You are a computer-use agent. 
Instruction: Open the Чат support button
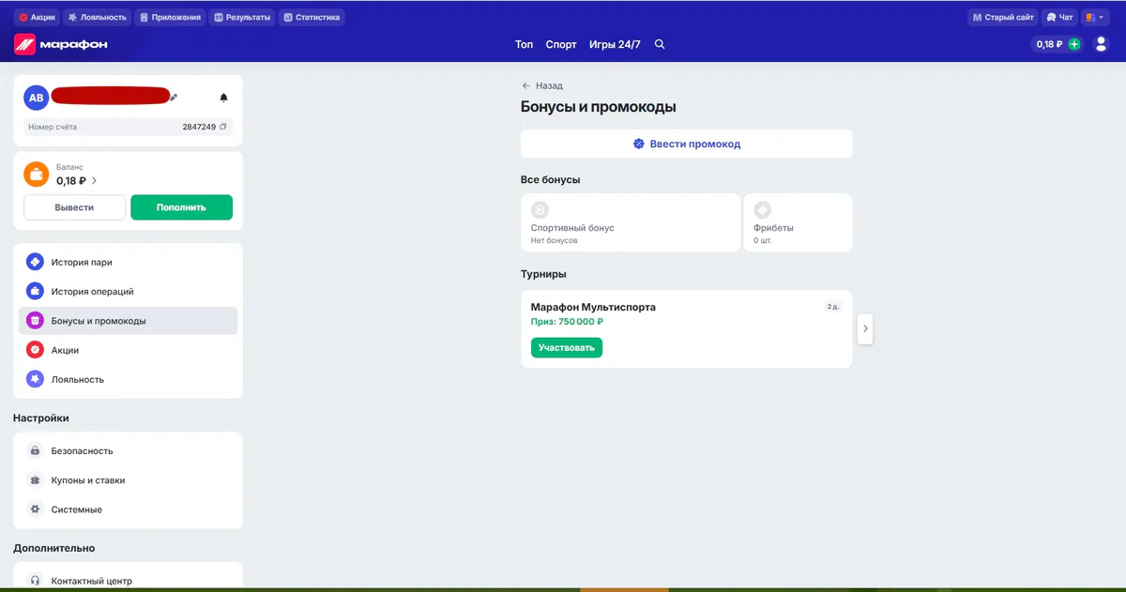(x=1060, y=17)
